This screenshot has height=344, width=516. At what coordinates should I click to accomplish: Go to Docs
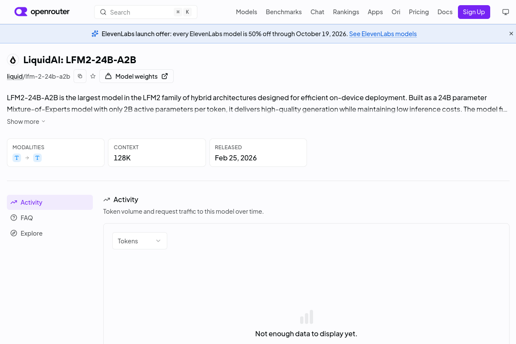445,12
